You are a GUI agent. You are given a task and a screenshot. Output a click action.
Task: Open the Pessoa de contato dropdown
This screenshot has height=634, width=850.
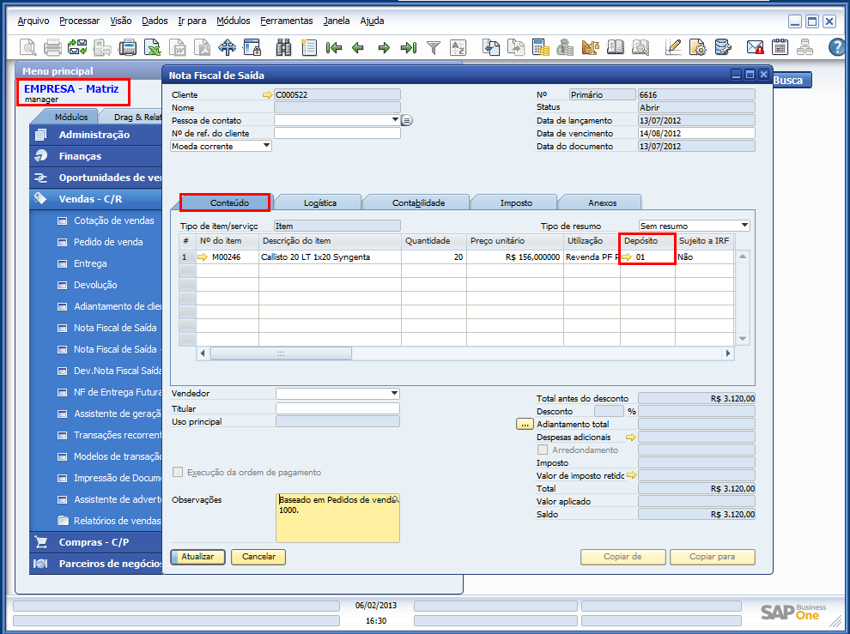pyautogui.click(x=395, y=120)
